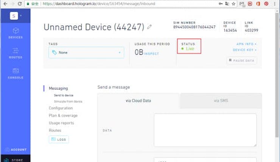Open the saved password key icon
The image size is (280, 162).
221,4
